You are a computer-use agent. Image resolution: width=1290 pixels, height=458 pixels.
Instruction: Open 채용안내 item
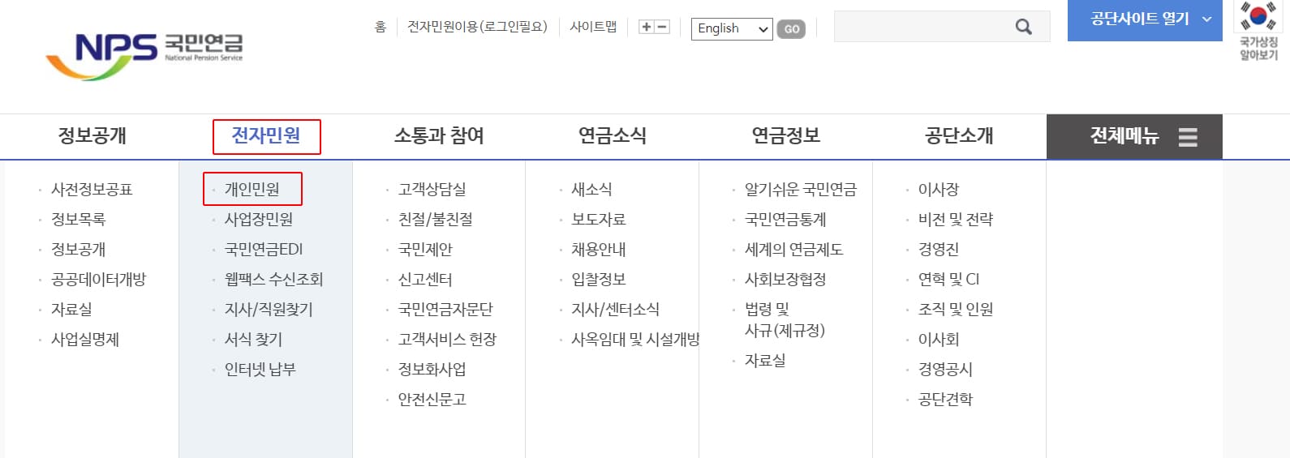pos(599,250)
